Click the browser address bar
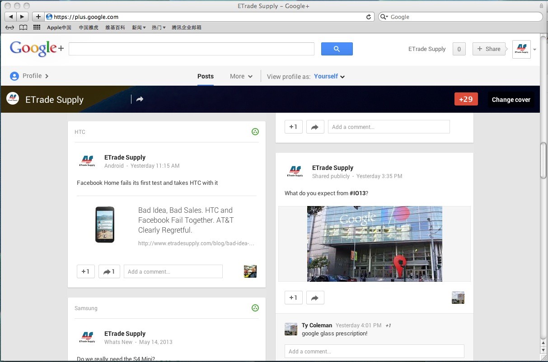This screenshot has height=362, width=548. click(208, 17)
